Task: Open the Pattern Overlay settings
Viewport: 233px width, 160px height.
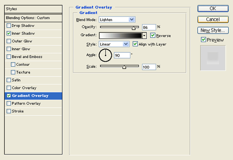Action: click(x=26, y=103)
